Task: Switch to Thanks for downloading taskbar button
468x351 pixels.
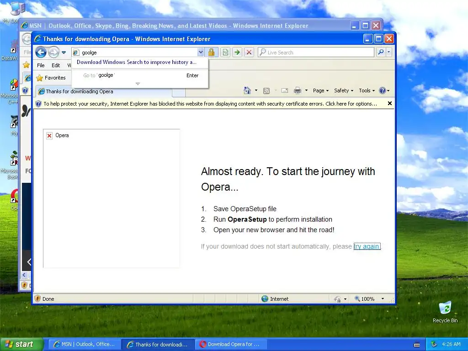Action: click(x=158, y=344)
